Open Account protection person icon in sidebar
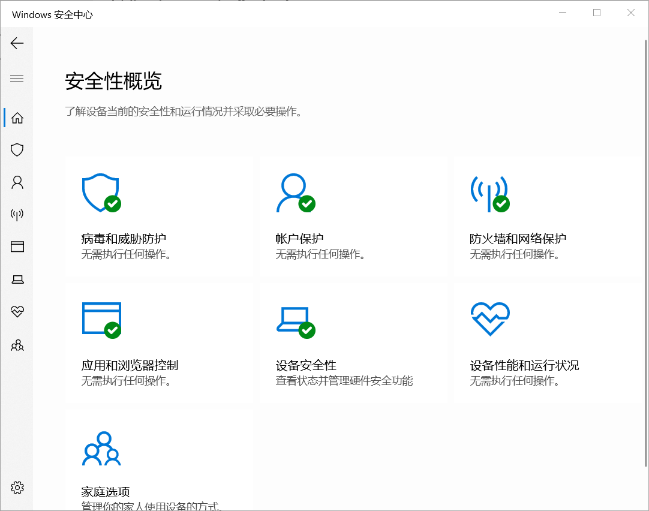This screenshot has width=649, height=511. pyautogui.click(x=17, y=182)
